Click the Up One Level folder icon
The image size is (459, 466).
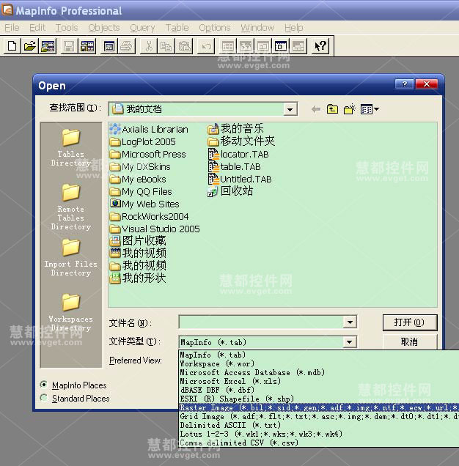332,109
